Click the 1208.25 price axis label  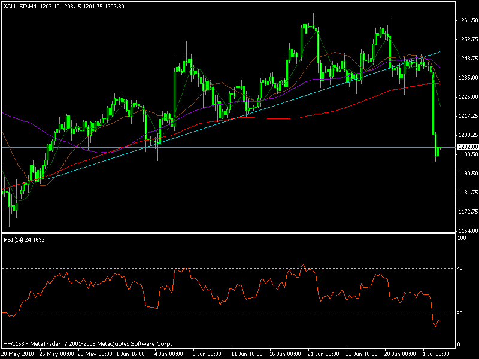click(x=468, y=135)
